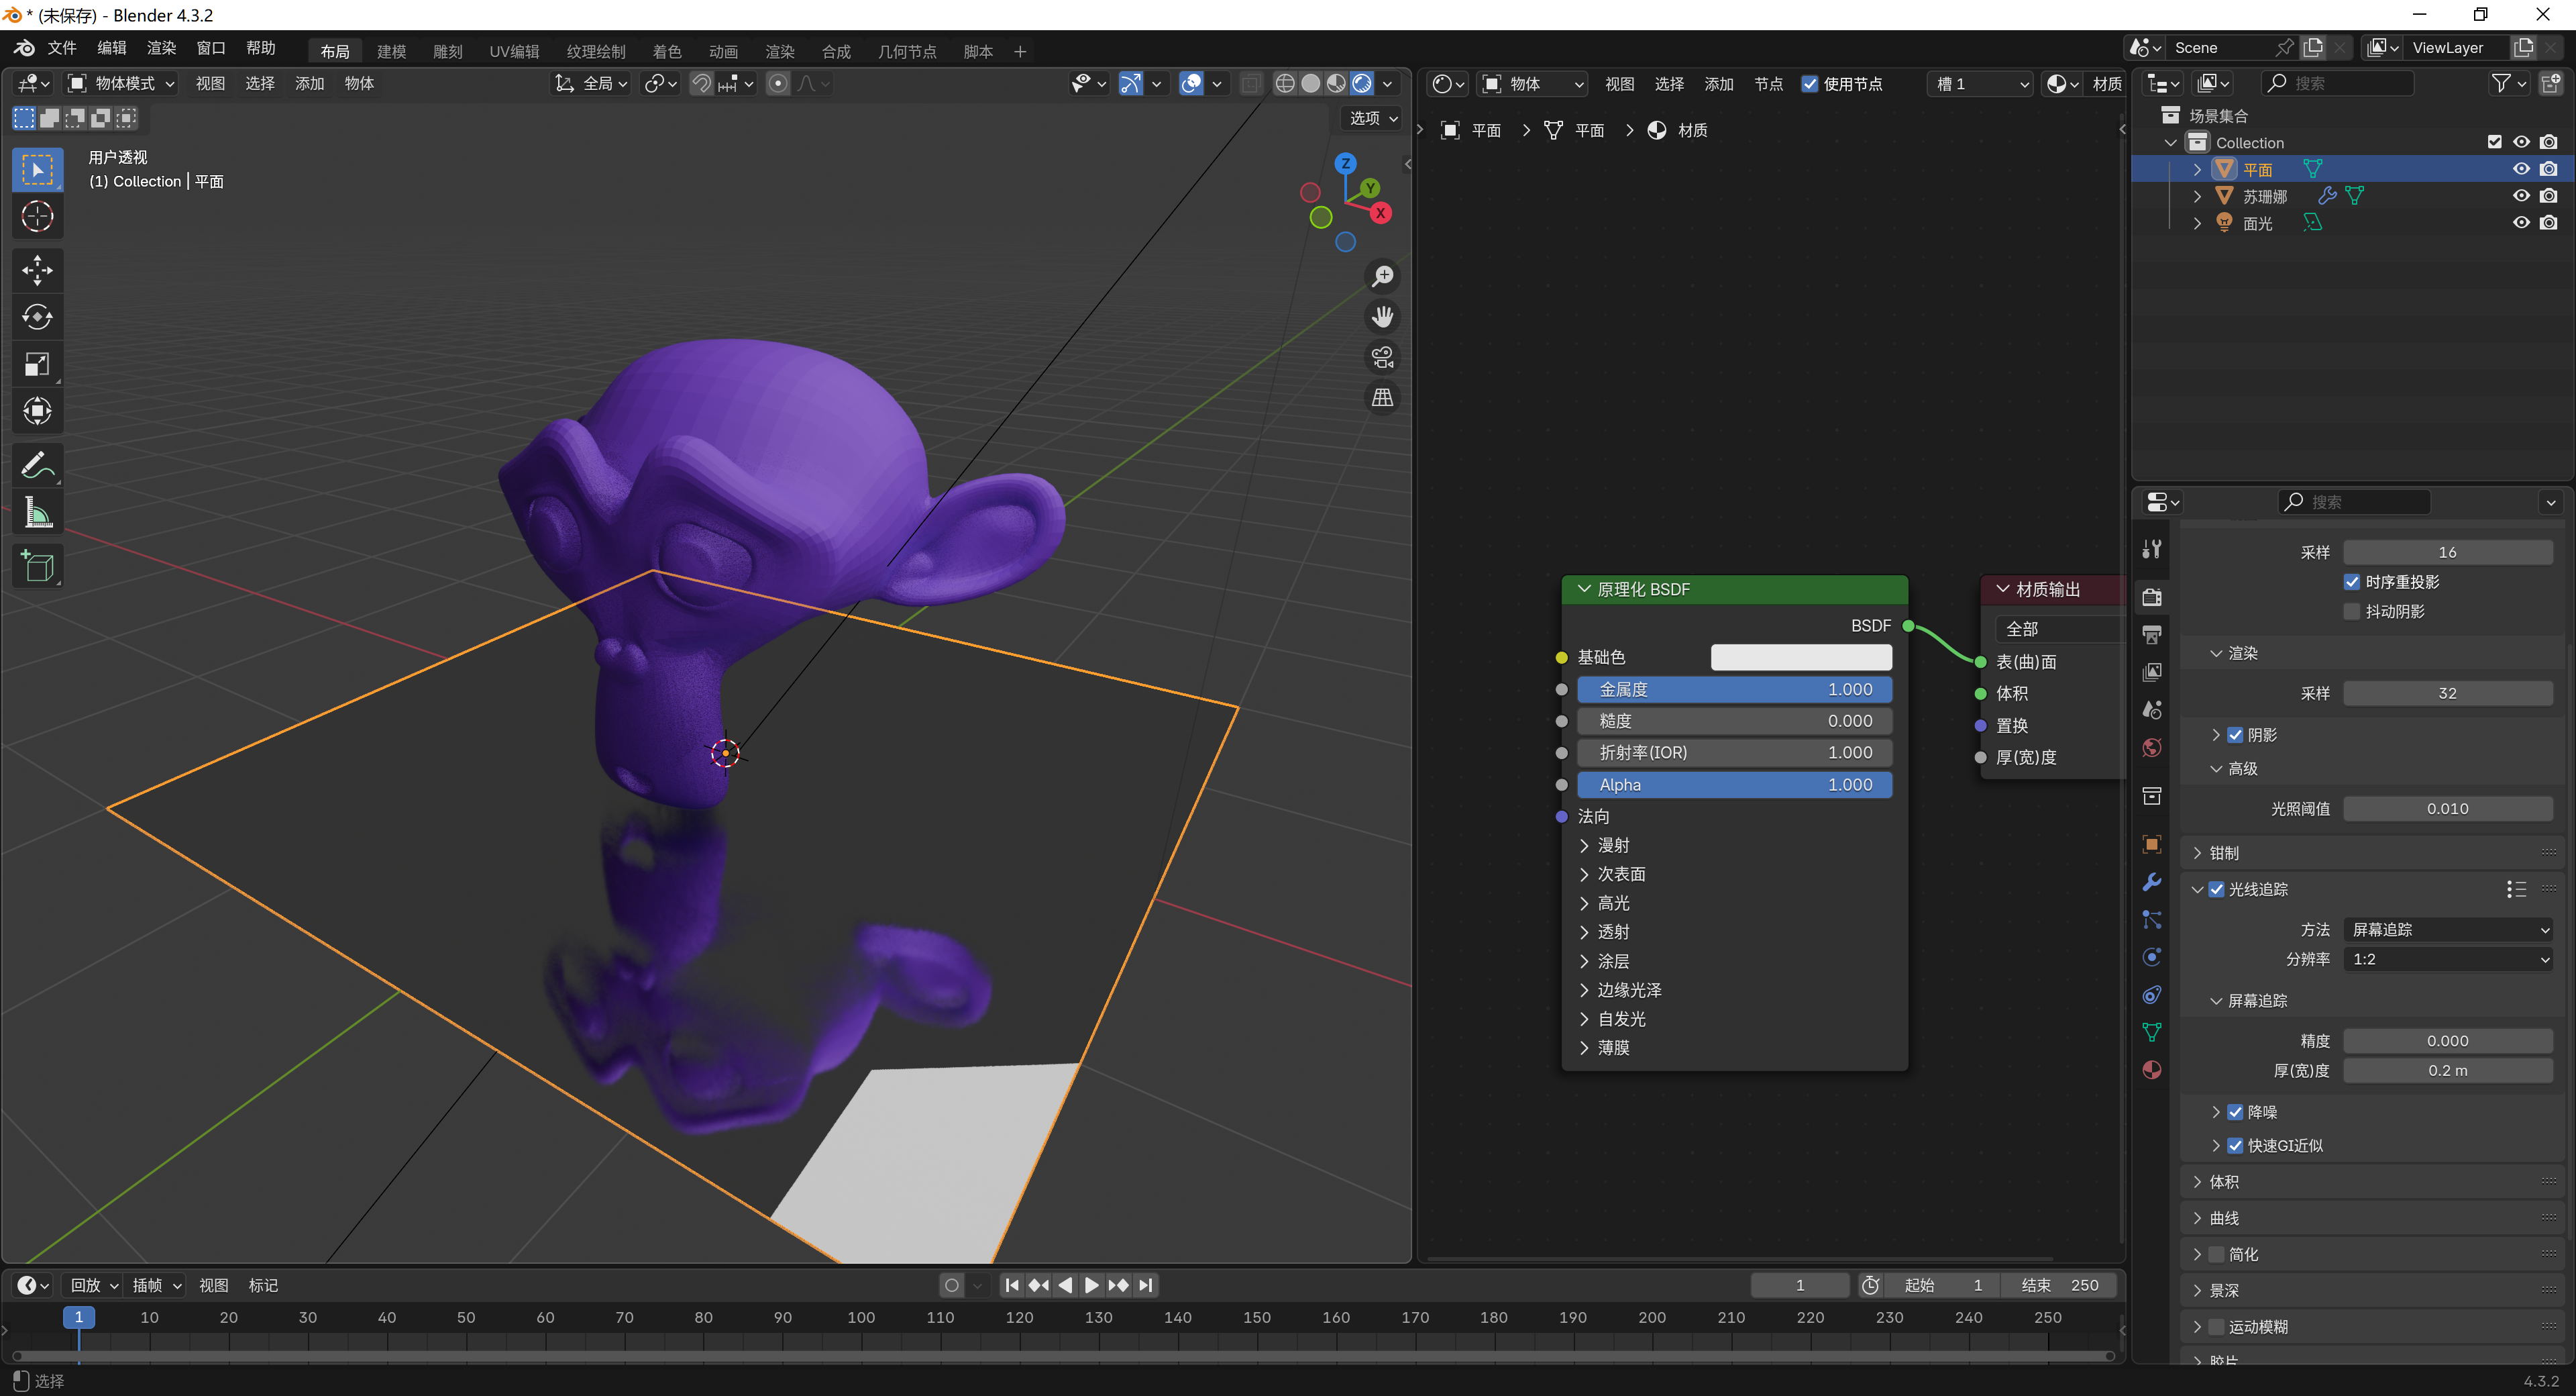Select the Scale tool
2576x1396 pixels.
tap(37, 364)
